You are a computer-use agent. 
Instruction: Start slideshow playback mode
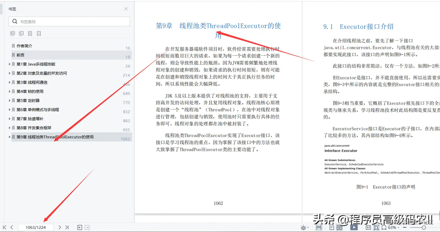(x=354, y=227)
